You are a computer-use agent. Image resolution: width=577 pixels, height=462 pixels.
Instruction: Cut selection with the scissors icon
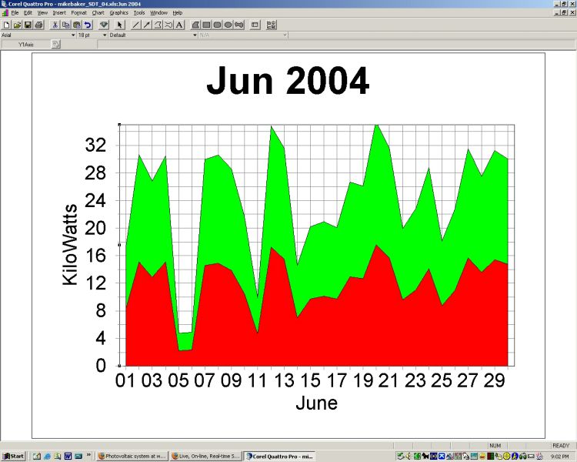[55, 25]
